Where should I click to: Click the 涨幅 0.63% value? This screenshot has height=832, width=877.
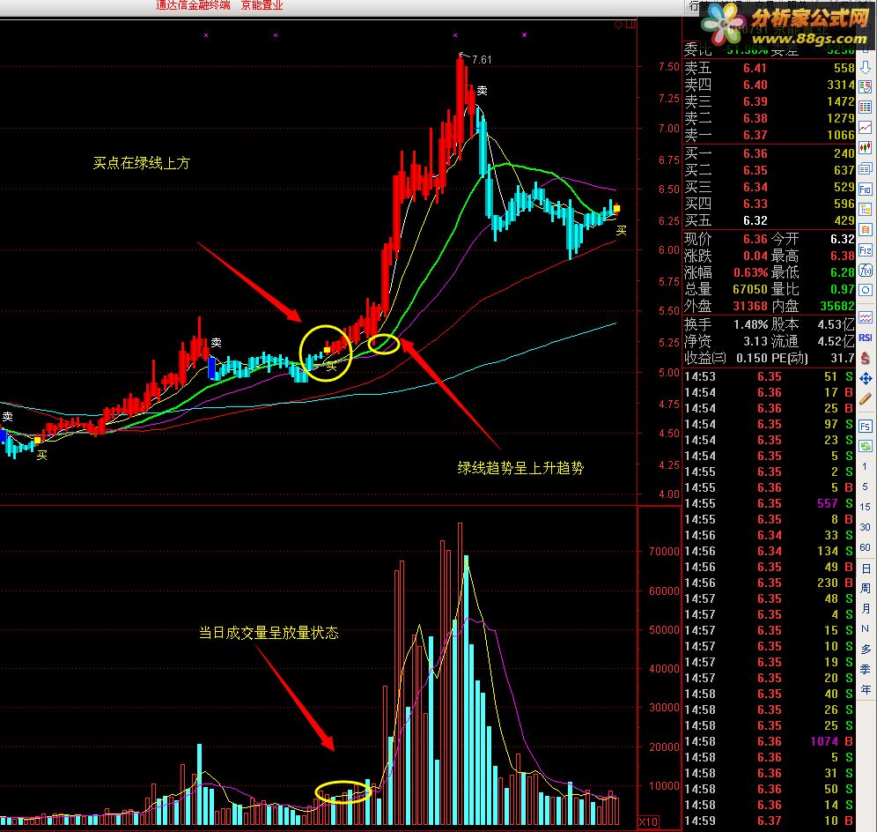(750, 272)
